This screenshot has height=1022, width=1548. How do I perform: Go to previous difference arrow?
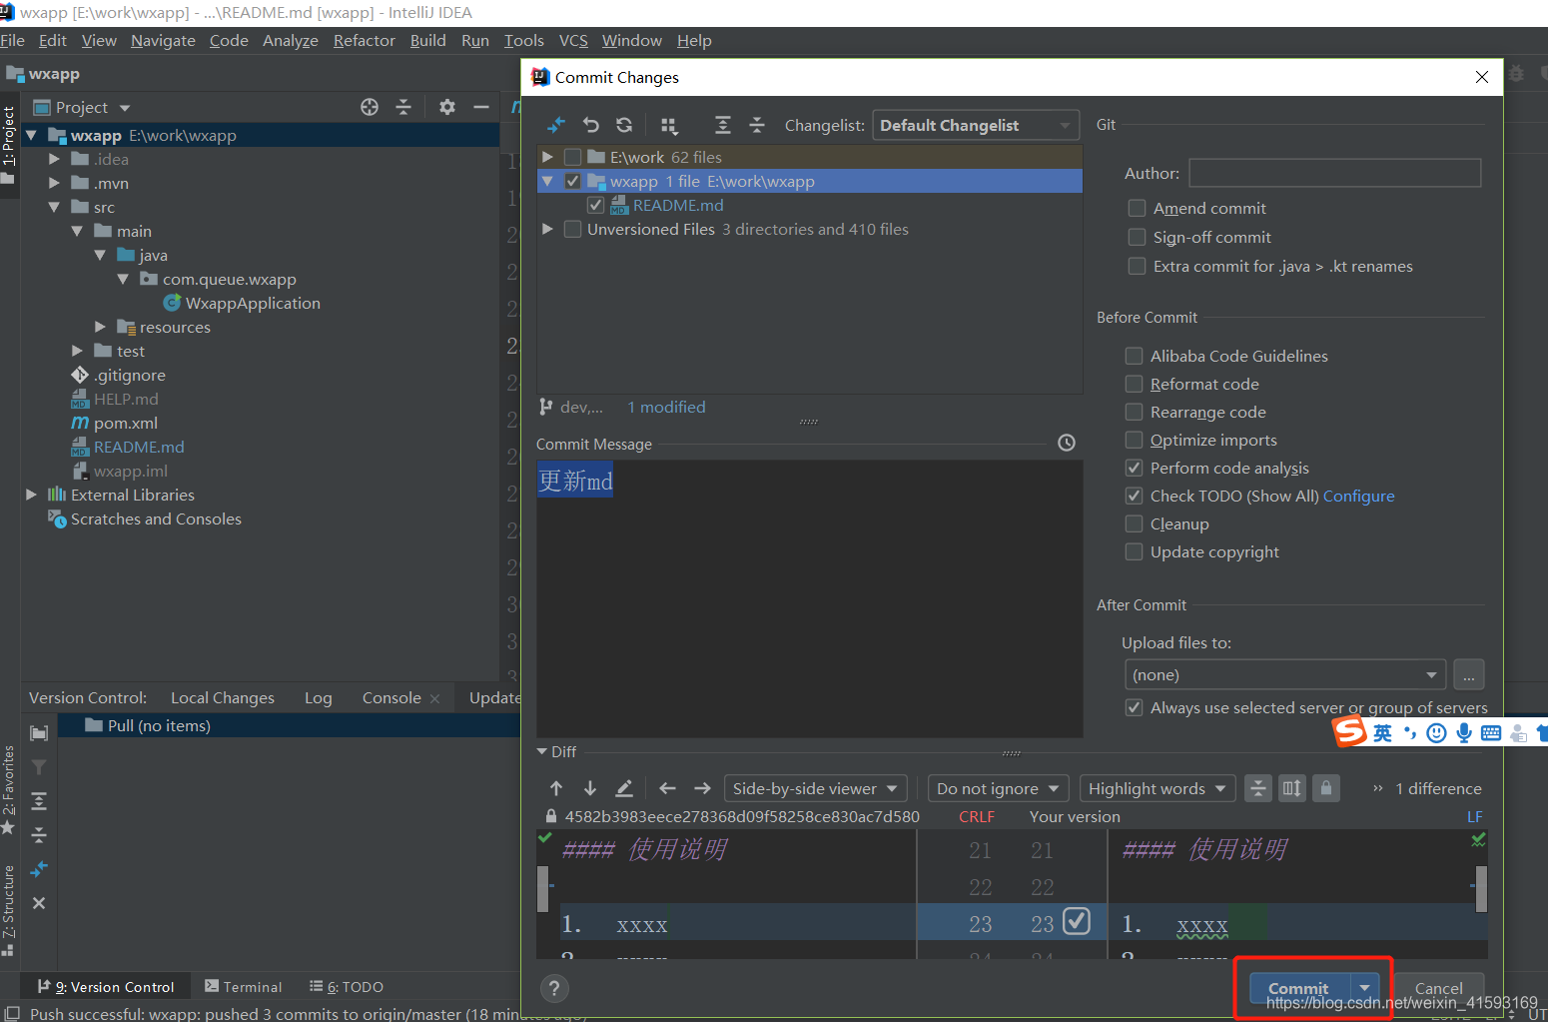coord(556,788)
